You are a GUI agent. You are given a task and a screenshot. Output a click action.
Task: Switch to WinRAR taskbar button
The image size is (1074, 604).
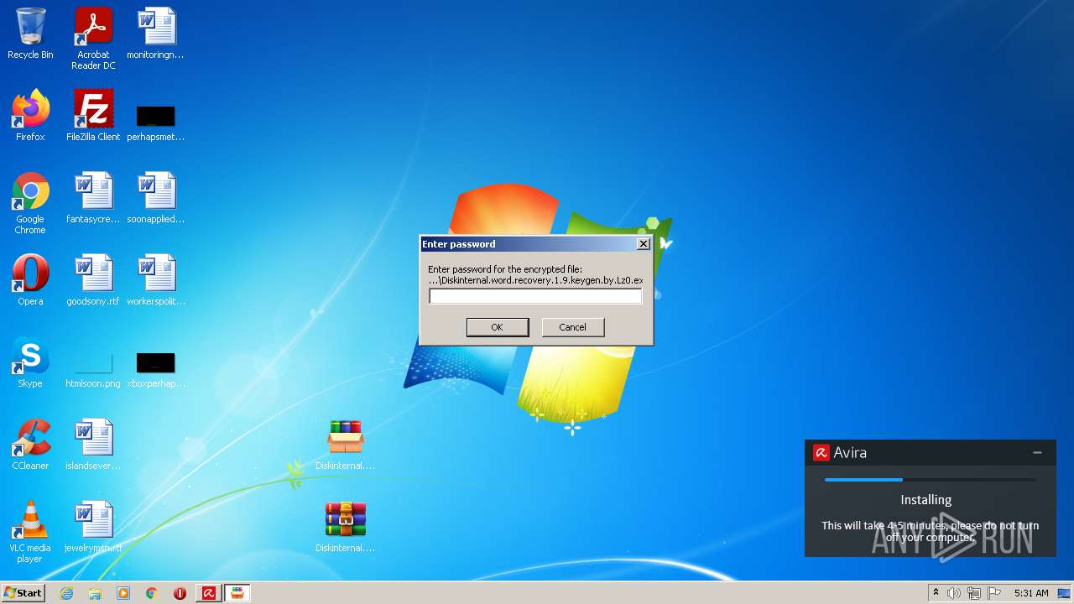237,593
